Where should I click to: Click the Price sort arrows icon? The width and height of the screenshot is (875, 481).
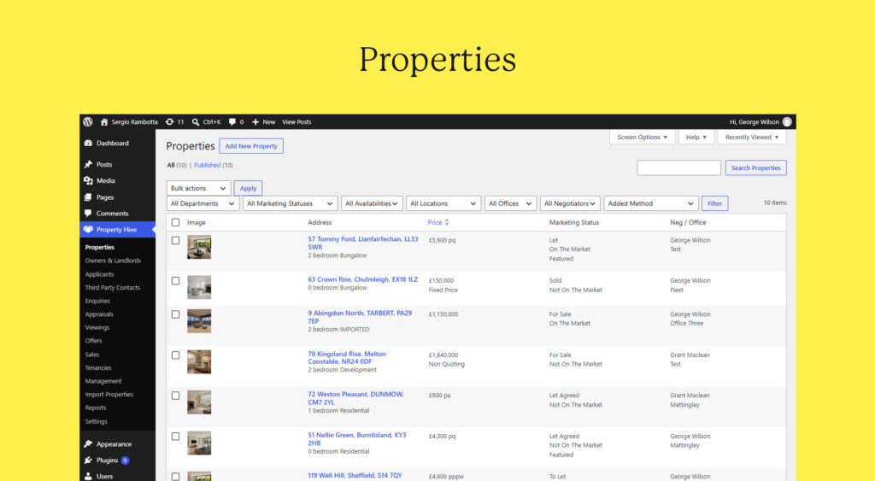point(446,222)
